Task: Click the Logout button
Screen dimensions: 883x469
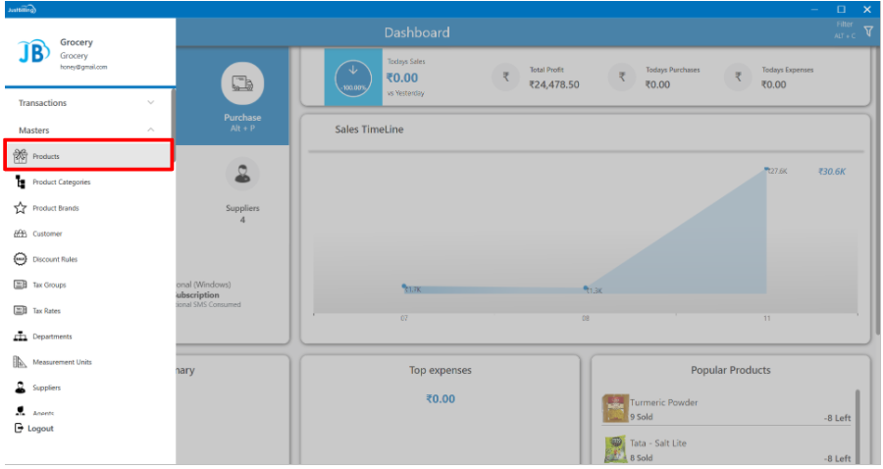Action: click(x=34, y=429)
